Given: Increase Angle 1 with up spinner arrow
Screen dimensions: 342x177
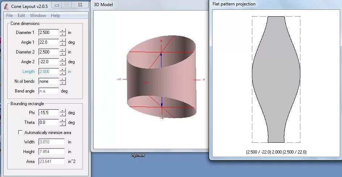Looking at the screenshot, I should point(63,41).
